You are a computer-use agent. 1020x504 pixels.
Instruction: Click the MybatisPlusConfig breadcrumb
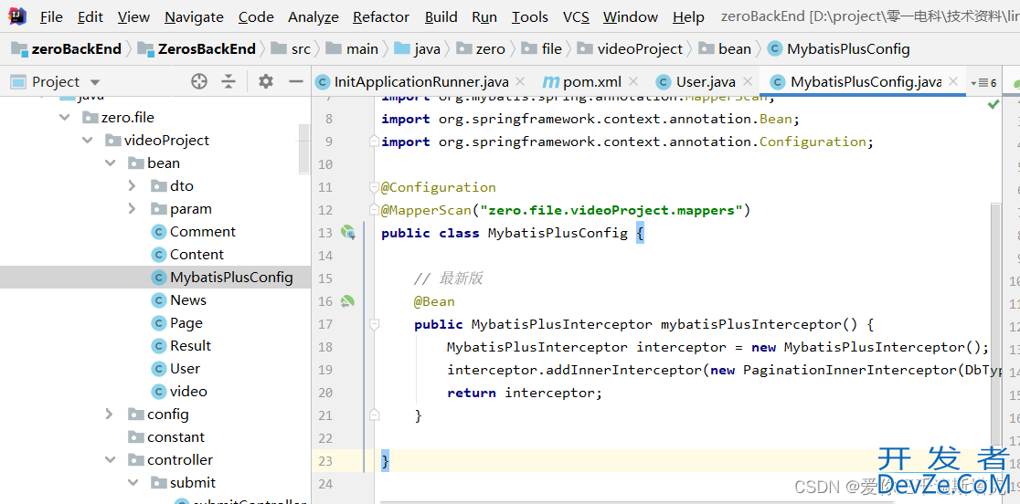[839, 48]
